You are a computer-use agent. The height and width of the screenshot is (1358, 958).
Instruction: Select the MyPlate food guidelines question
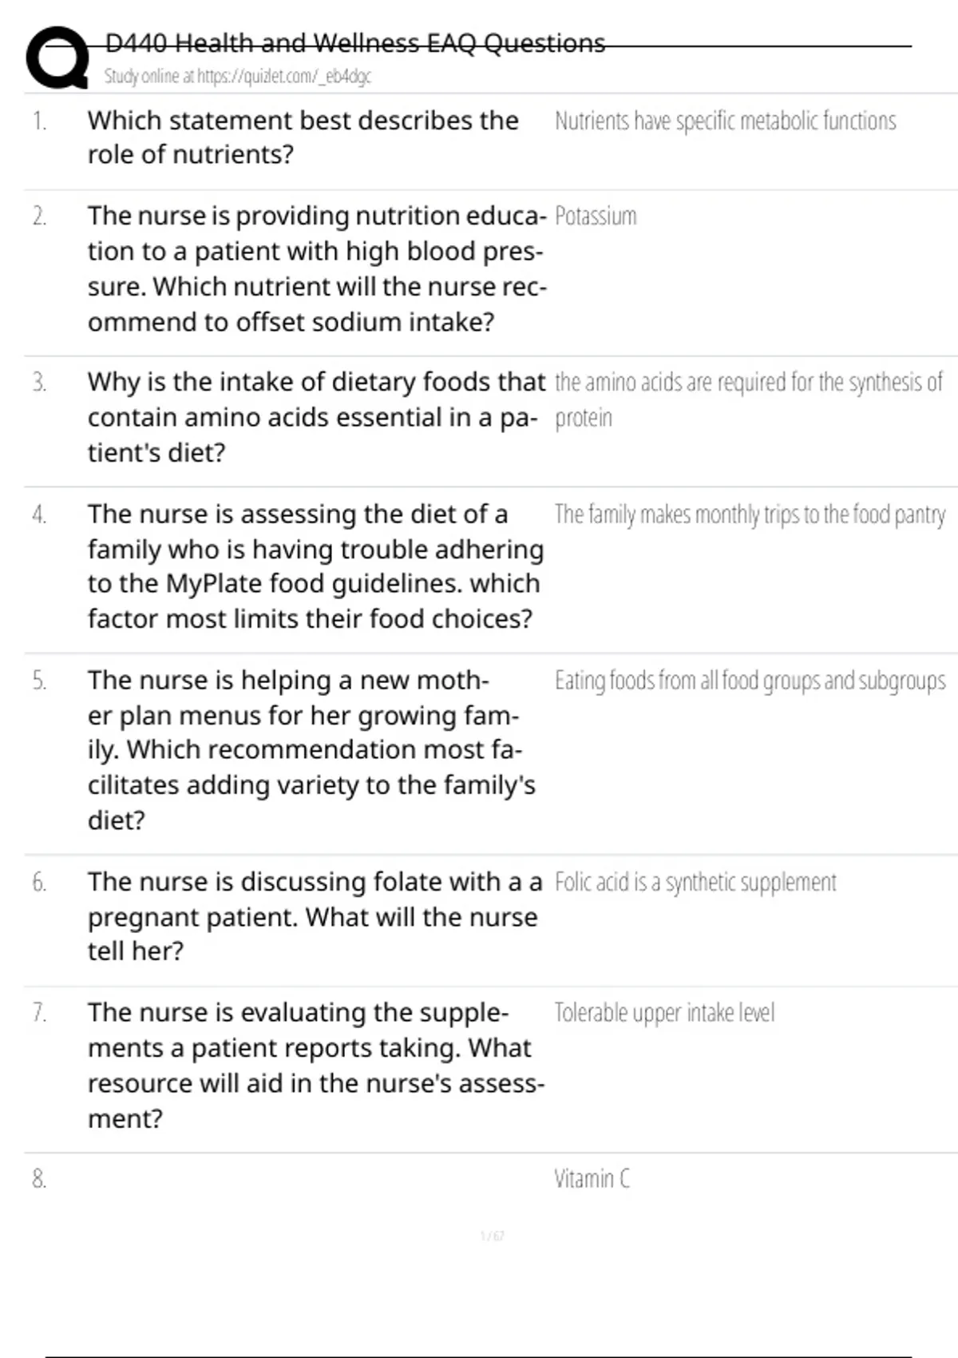click(x=315, y=566)
